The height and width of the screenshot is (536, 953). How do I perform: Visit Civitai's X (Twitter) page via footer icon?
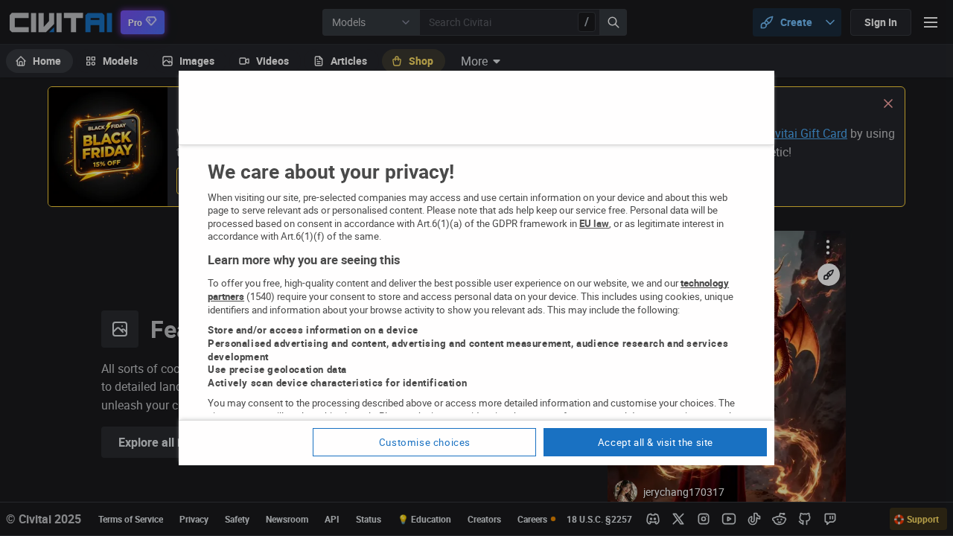click(x=678, y=519)
